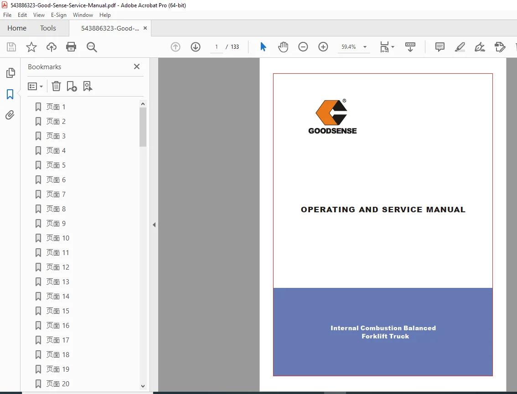Open bookmark options menu dropdown
Screen dimensions: 517x394
35,86
